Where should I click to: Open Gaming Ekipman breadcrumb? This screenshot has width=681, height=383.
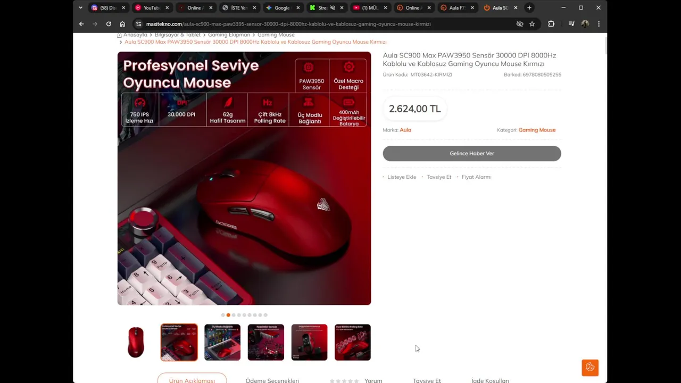[229, 35]
